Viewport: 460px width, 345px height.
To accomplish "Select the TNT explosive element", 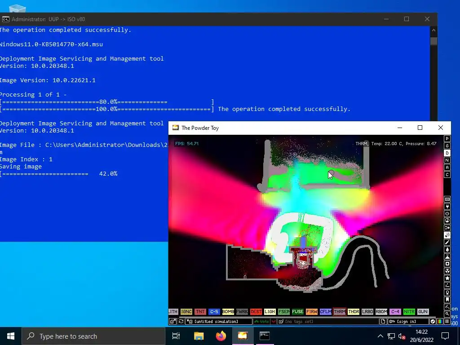I will (x=200, y=312).
